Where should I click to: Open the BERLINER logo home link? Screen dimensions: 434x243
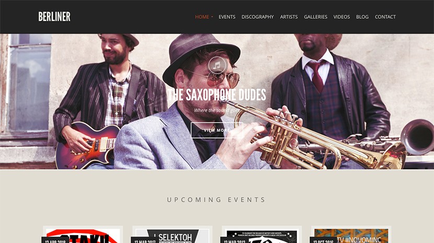54,17
